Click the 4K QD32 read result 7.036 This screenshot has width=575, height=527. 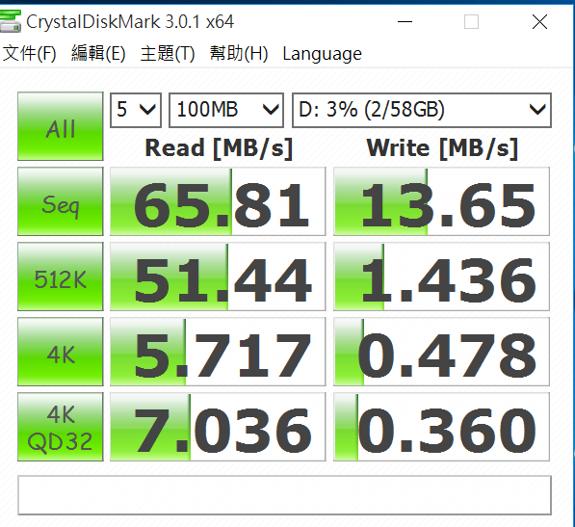pyautogui.click(x=218, y=427)
